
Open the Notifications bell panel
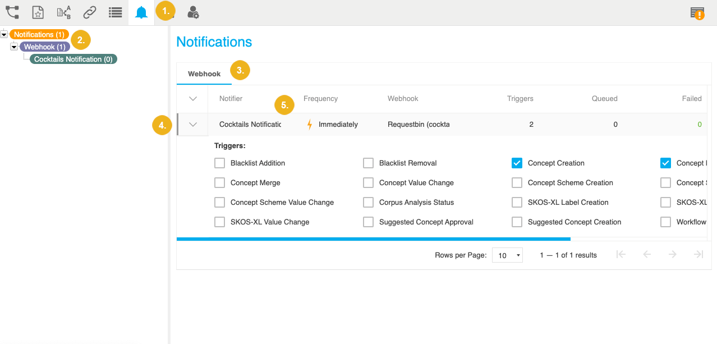point(141,12)
